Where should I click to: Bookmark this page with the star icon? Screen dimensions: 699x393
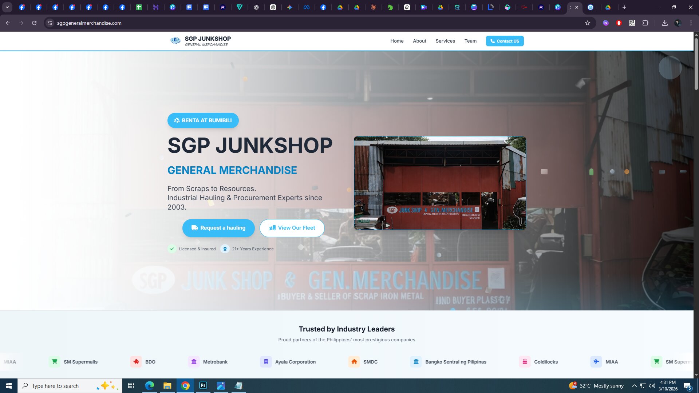pyautogui.click(x=588, y=23)
